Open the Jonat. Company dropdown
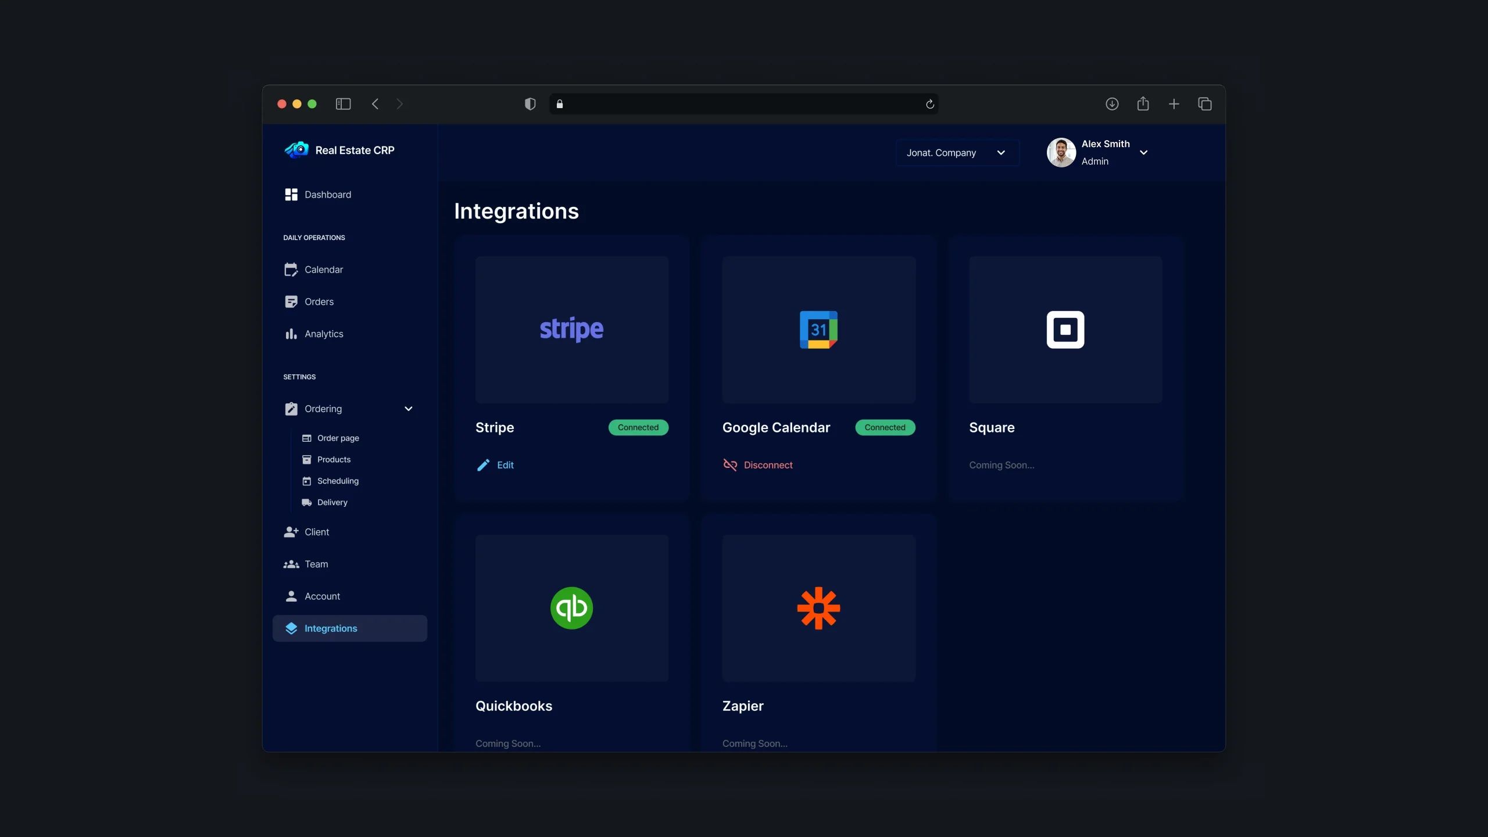1488x837 pixels. pos(957,153)
